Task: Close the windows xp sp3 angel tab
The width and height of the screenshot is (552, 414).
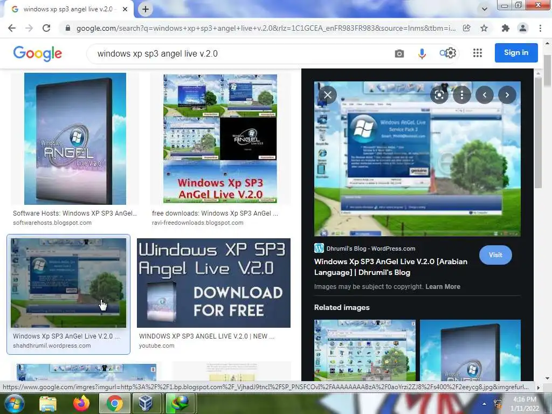Action: (x=125, y=9)
